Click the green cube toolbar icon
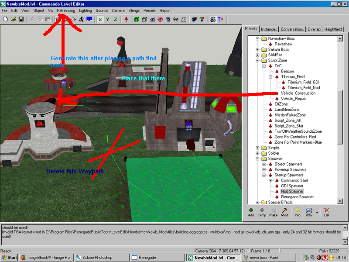Image resolution: width=349 pixels, height=262 pixels. click(137, 19)
